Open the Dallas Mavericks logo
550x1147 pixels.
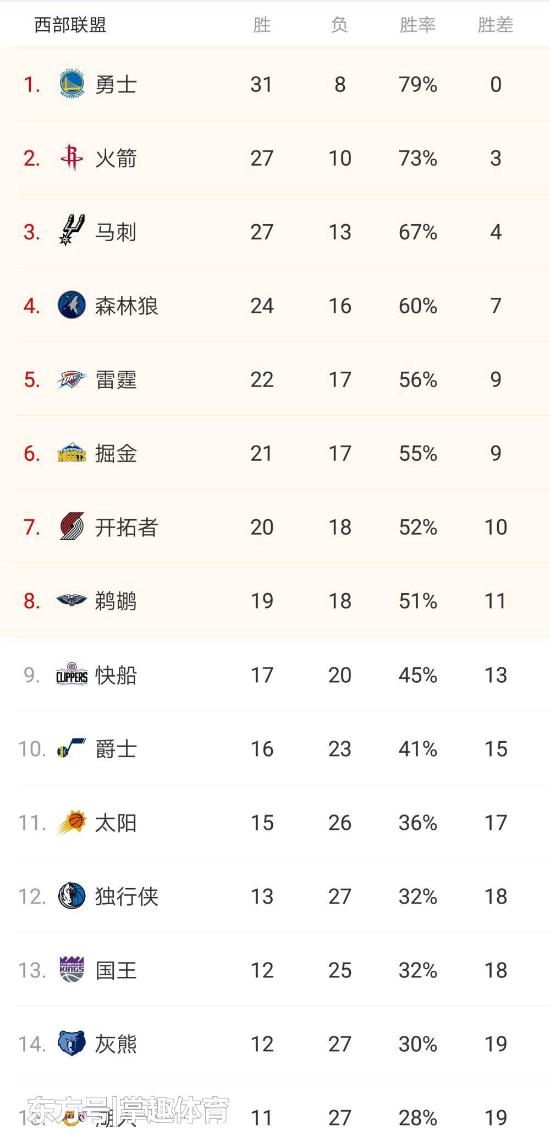(x=71, y=896)
